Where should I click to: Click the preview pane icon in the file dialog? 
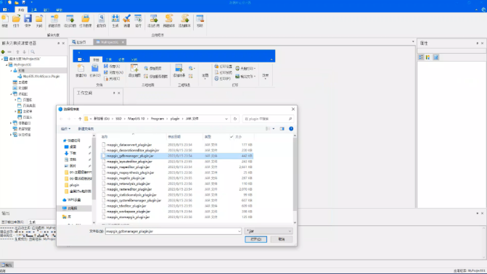[x=282, y=129]
